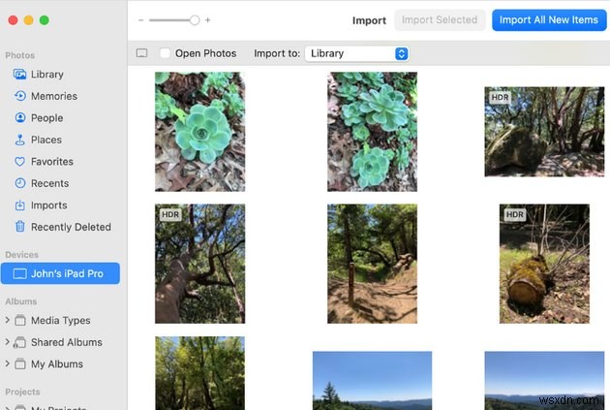Select the forest dirt trail photo

tap(372, 264)
